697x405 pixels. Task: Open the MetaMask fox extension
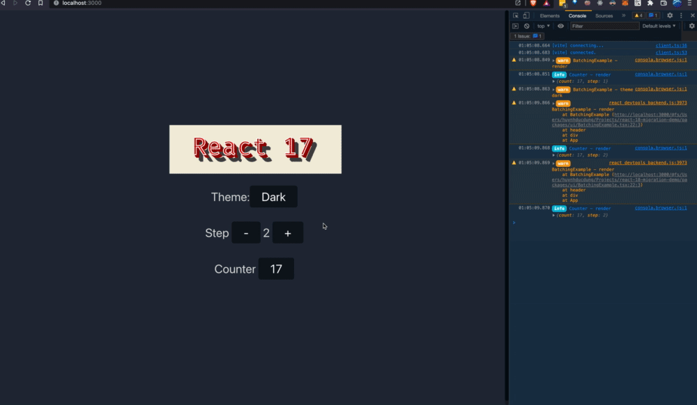[x=625, y=3]
